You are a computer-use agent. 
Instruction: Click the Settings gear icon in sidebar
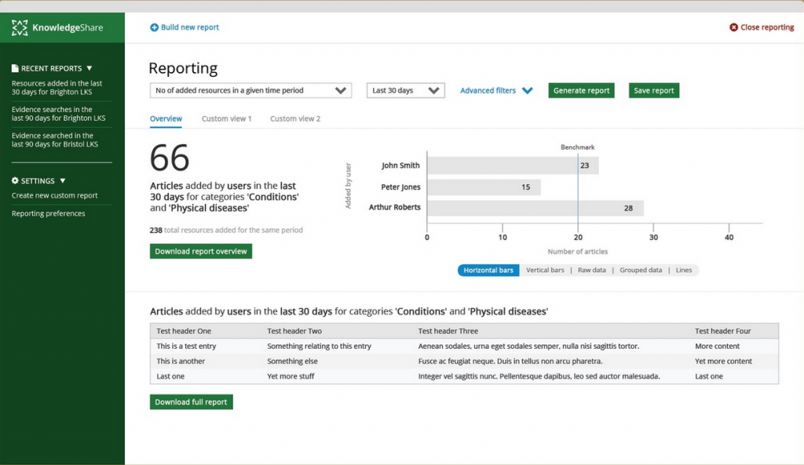[15, 180]
